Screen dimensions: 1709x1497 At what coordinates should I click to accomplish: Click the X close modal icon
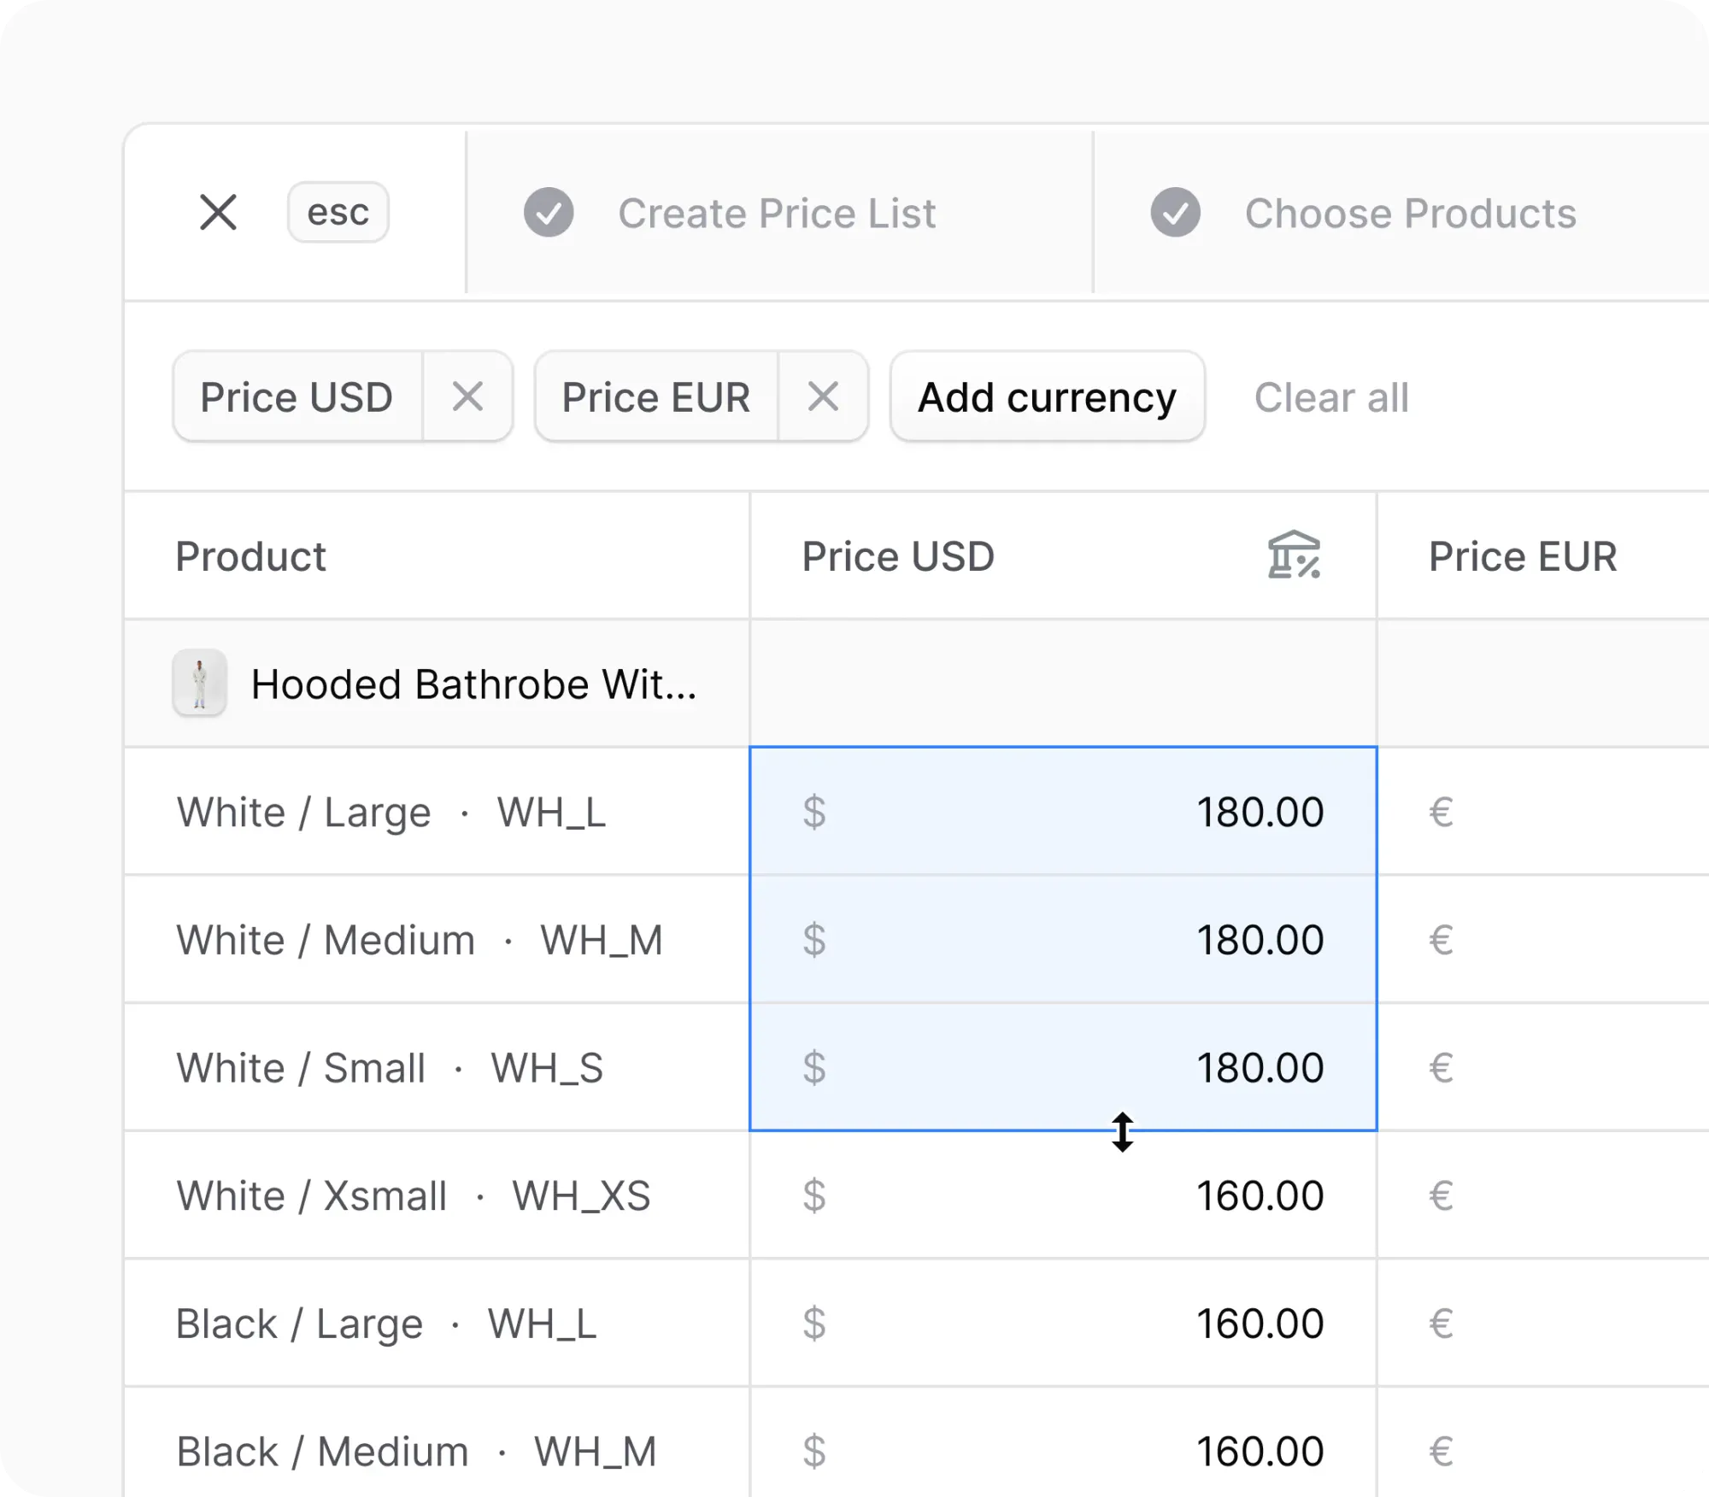218,212
